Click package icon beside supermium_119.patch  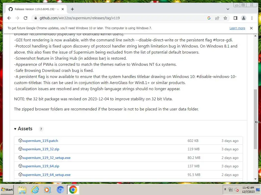pos(20,140)
